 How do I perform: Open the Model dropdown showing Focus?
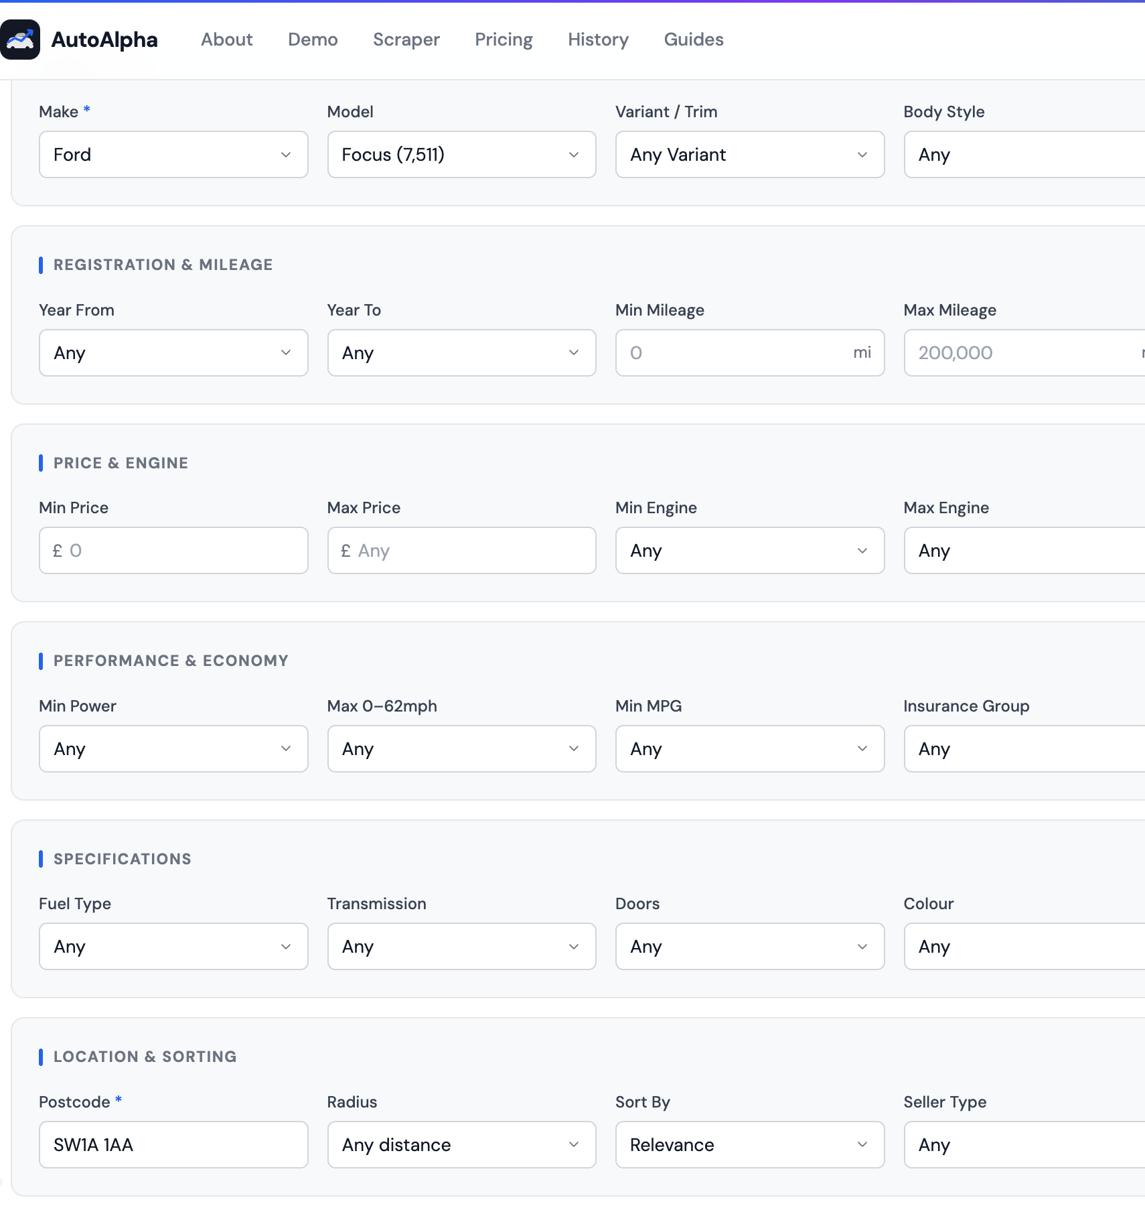pyautogui.click(x=461, y=154)
